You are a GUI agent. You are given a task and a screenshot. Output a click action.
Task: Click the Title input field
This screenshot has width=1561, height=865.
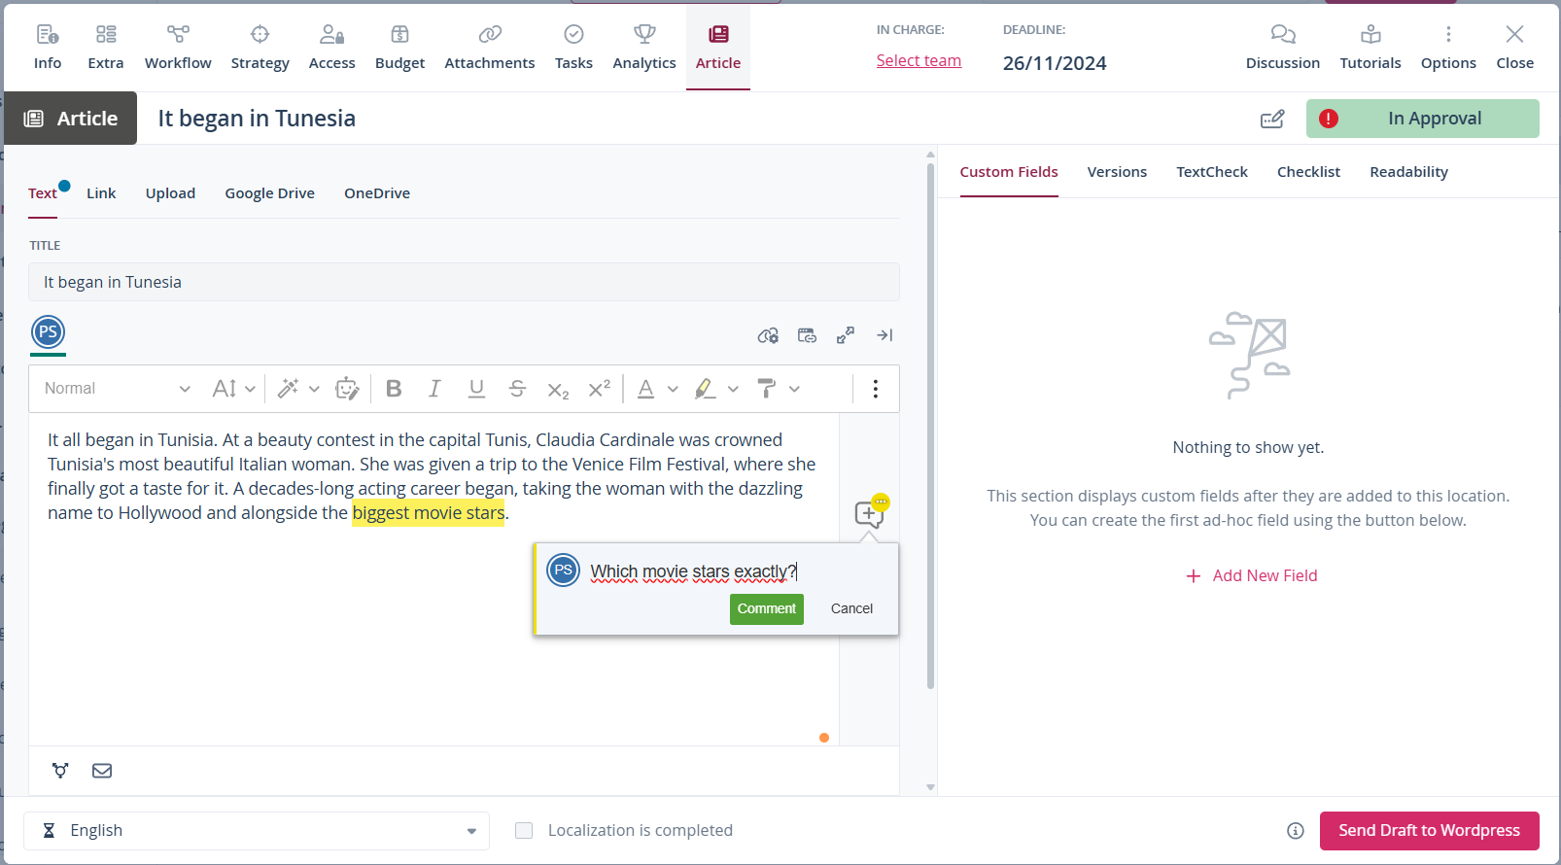pyautogui.click(x=464, y=282)
